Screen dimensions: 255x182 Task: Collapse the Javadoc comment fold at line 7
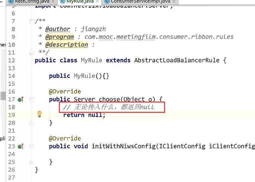[x=31, y=21]
